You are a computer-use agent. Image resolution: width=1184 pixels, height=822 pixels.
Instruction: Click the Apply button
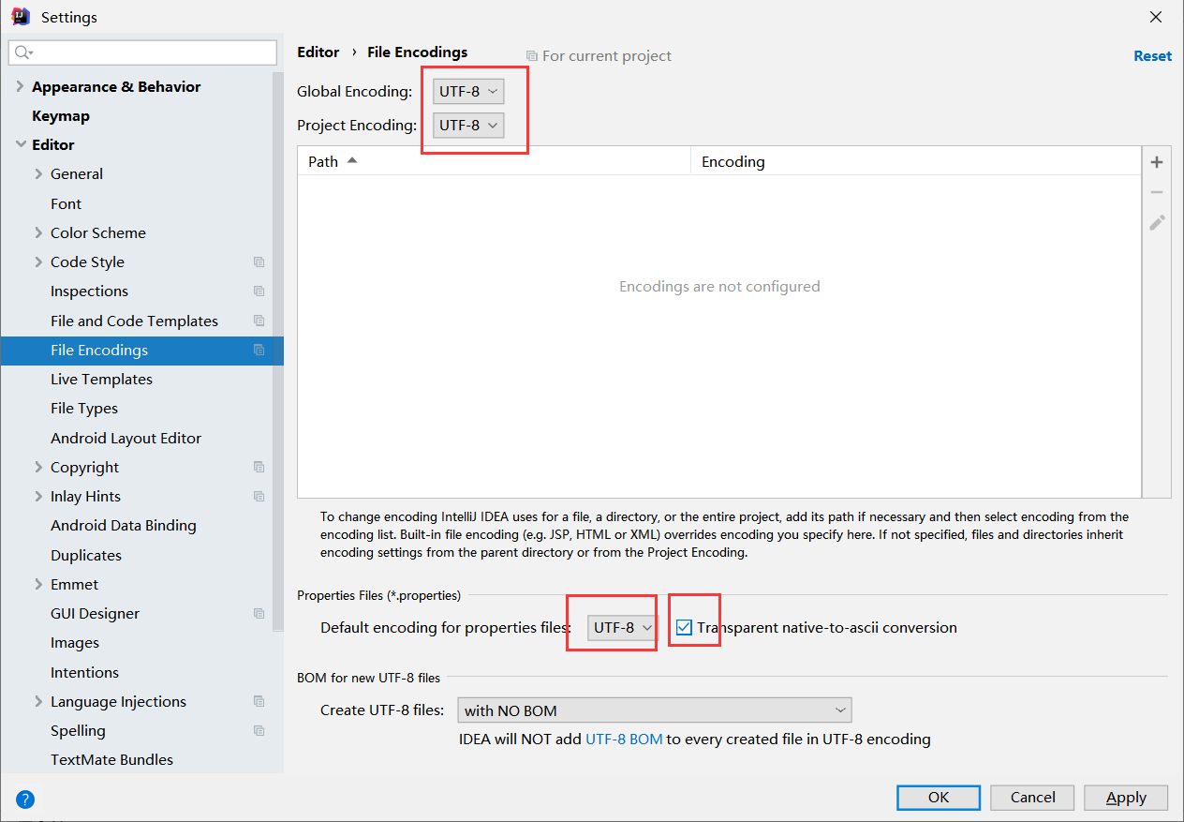coord(1126,798)
